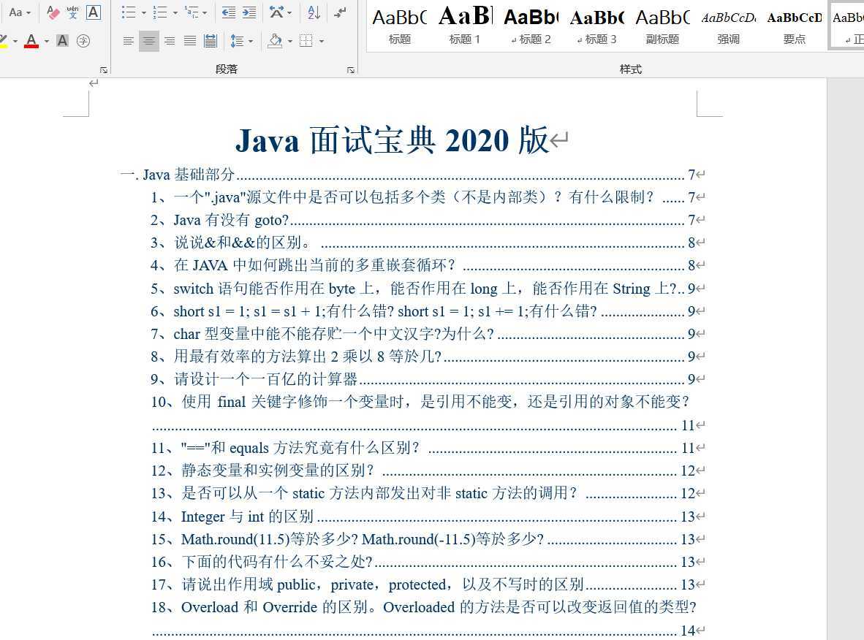Open TOC entry 9、请设计一个一百亿的计算器
Image resolution: width=864 pixels, height=640 pixels.
click(x=427, y=379)
